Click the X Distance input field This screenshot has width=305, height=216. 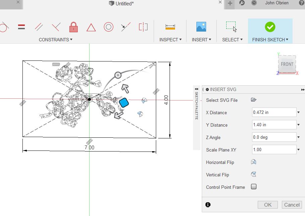point(274,112)
